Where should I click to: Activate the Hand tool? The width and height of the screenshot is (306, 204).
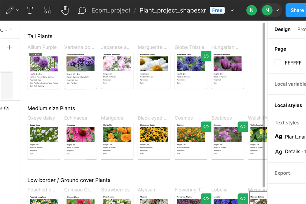pos(65,10)
